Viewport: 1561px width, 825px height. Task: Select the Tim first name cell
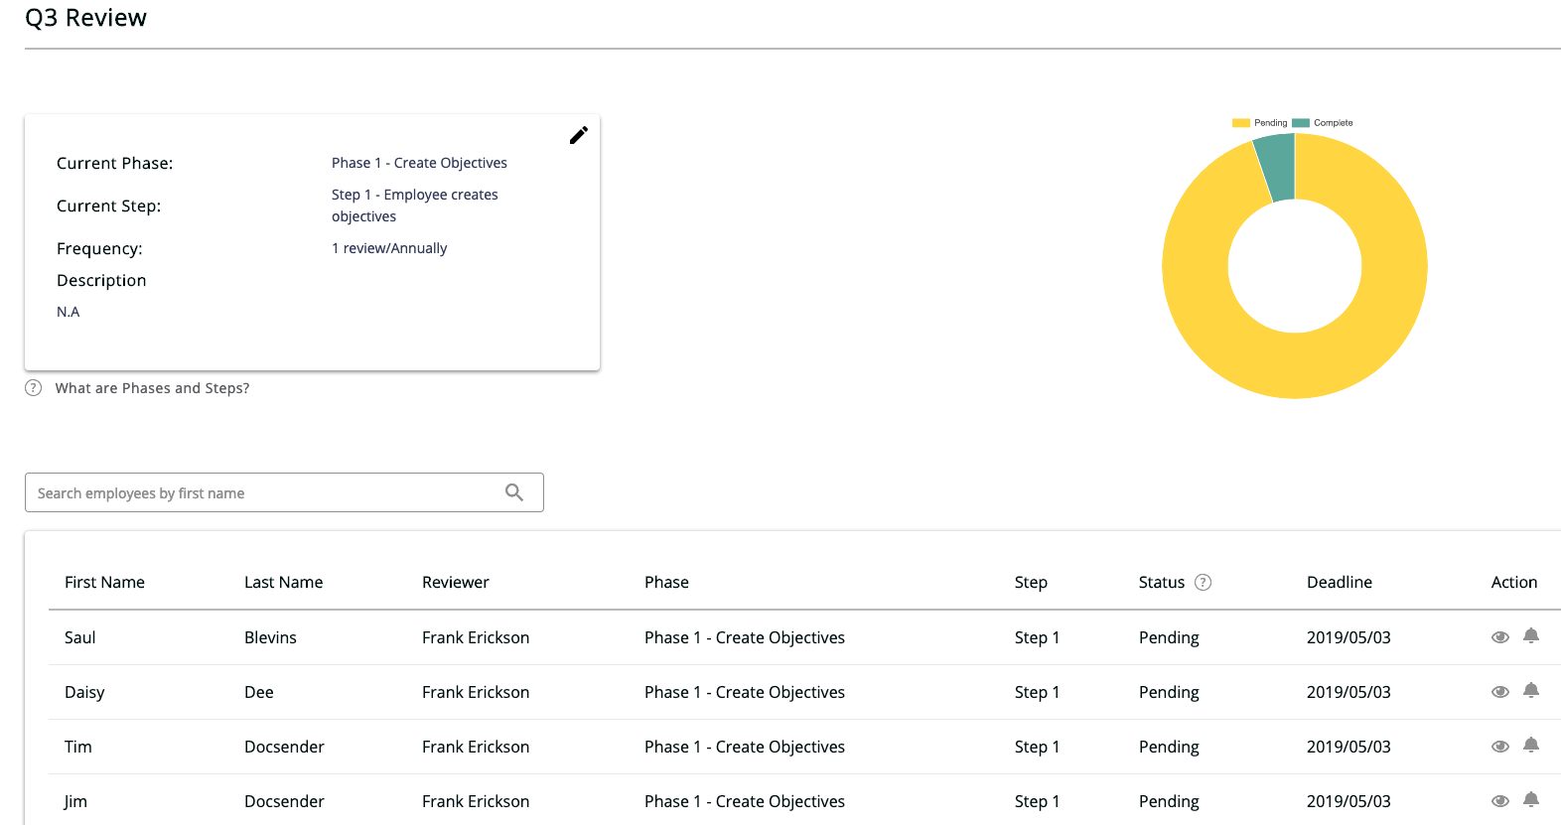(x=78, y=747)
